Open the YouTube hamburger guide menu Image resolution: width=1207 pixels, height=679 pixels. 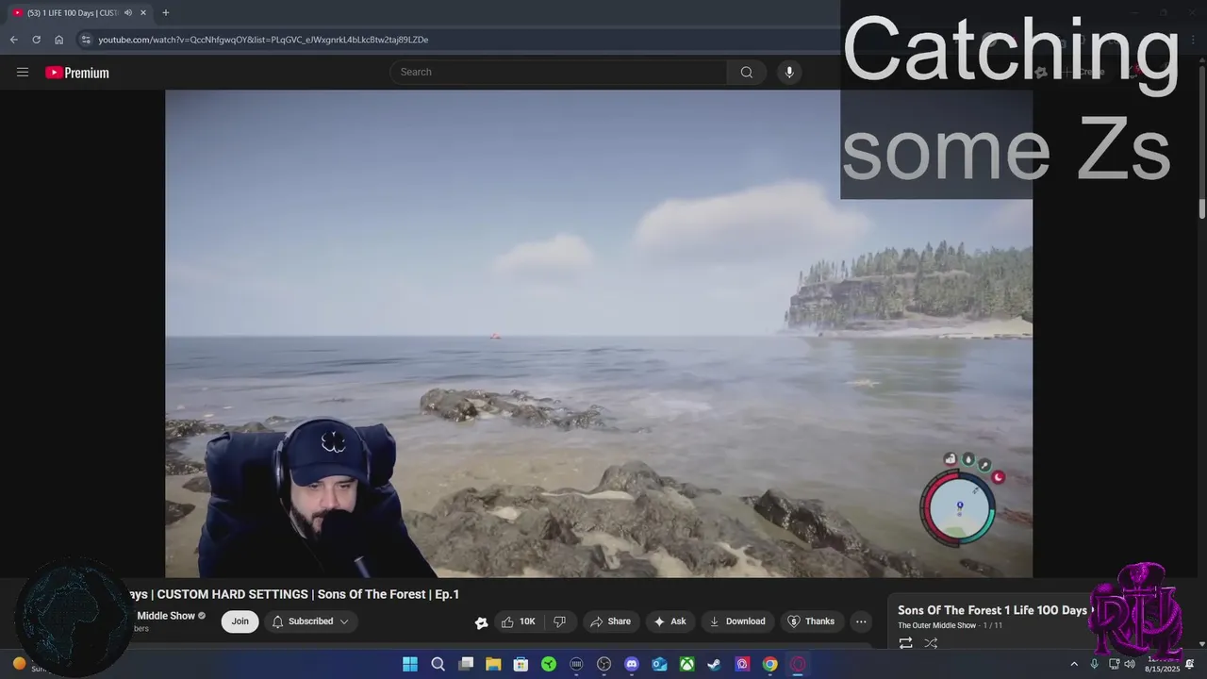(x=23, y=73)
